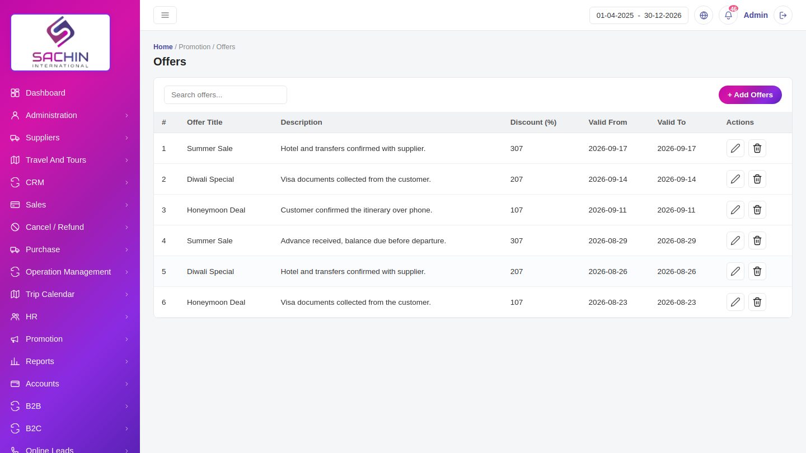
Task: Open the Purchase sidebar menu
Action: pos(70,249)
